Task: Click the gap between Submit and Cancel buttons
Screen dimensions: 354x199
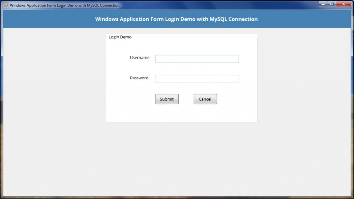Action: 186,99
